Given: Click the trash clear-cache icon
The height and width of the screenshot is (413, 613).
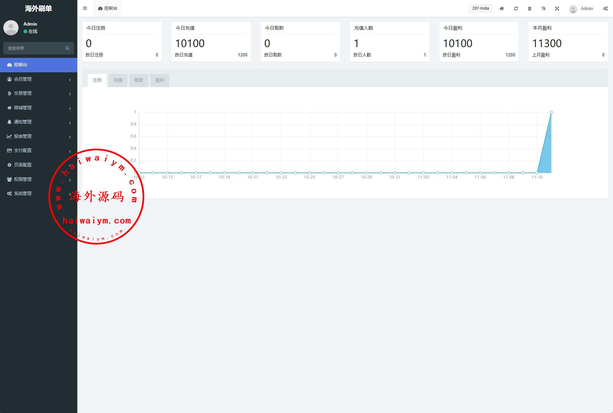Looking at the screenshot, I should point(530,8).
